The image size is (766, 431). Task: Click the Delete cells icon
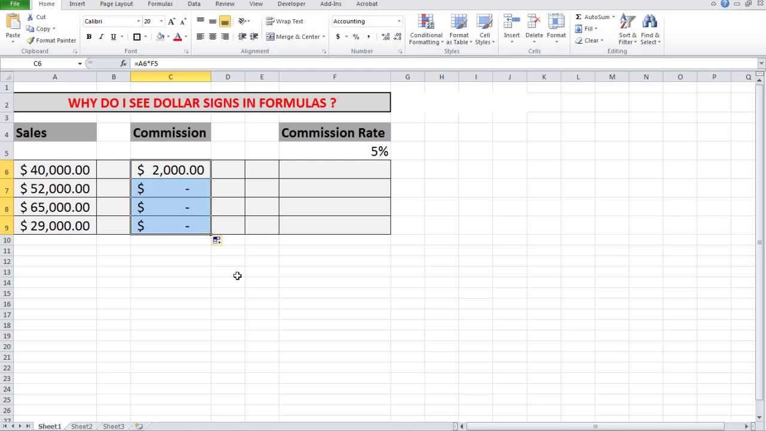[x=534, y=23]
